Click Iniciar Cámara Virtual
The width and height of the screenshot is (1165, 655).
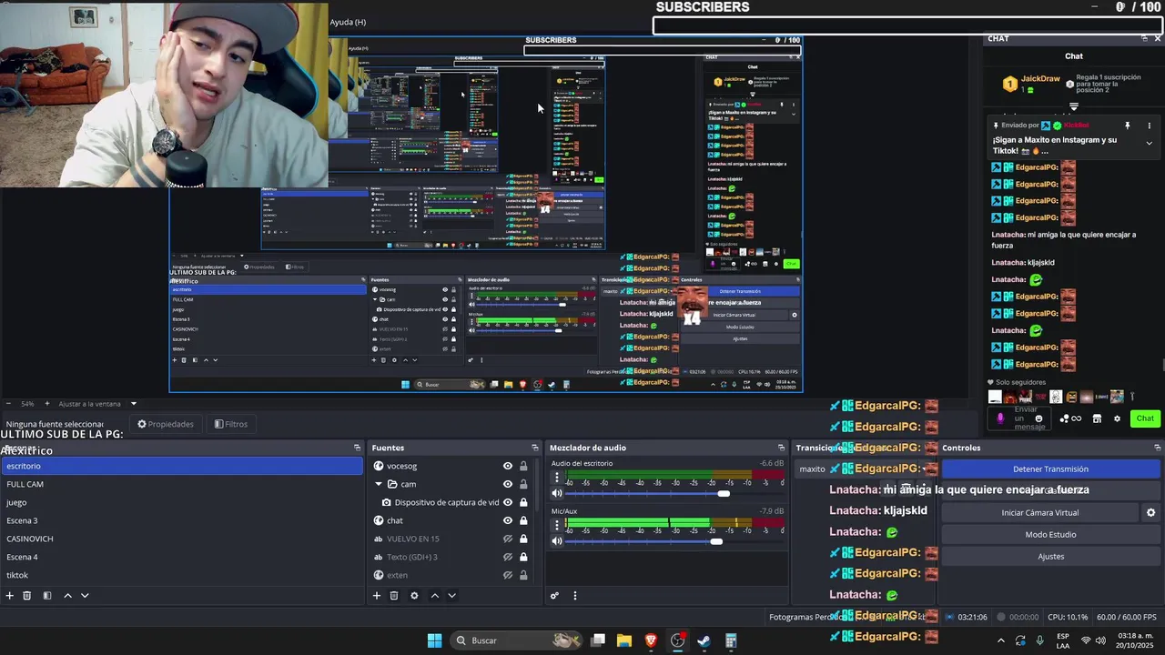pos(1039,513)
